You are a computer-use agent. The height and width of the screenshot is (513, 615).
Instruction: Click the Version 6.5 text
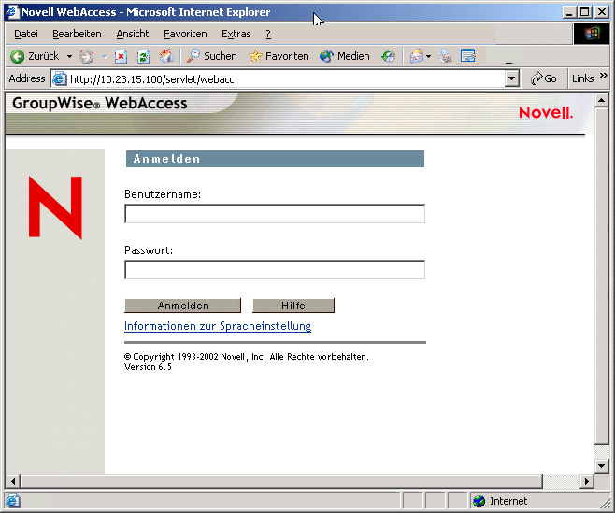point(148,367)
